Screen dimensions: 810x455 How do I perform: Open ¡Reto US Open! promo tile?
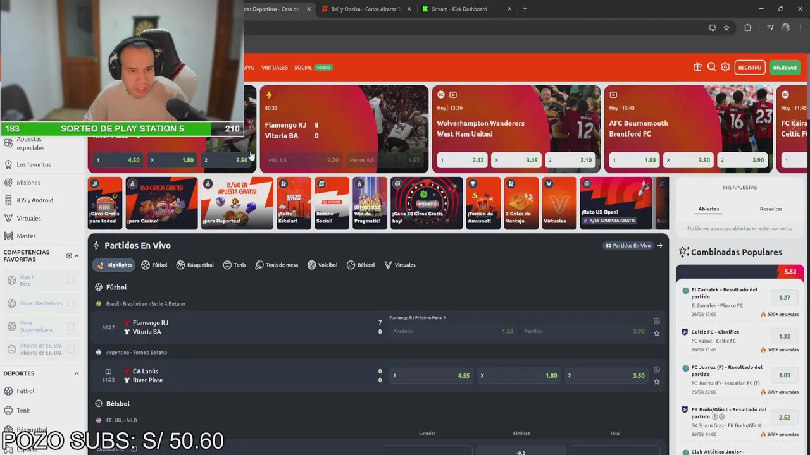[616, 203]
